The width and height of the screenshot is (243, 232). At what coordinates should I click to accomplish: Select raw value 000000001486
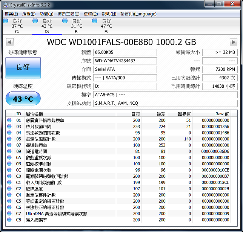[x=215, y=133]
